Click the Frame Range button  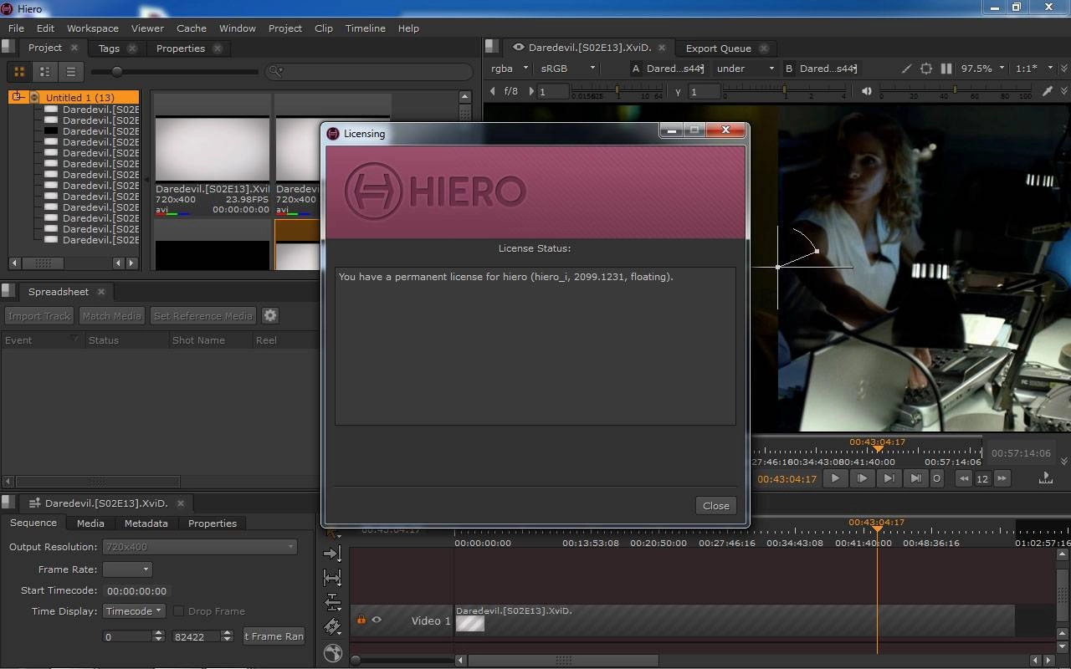coord(274,636)
